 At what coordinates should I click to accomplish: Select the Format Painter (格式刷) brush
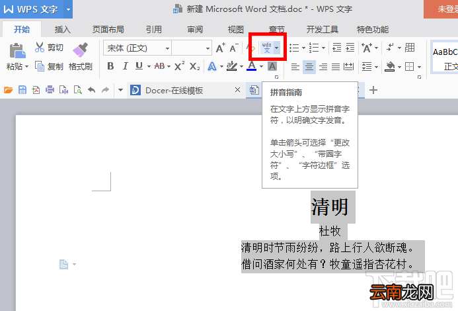(81, 50)
